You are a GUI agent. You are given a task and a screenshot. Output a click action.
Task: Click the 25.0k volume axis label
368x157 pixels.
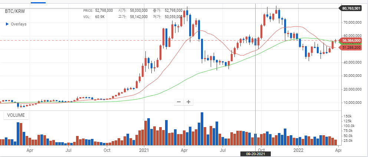click(x=348, y=141)
